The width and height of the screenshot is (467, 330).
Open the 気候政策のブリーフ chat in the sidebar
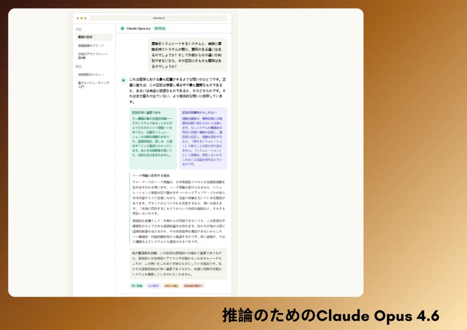[x=91, y=46]
